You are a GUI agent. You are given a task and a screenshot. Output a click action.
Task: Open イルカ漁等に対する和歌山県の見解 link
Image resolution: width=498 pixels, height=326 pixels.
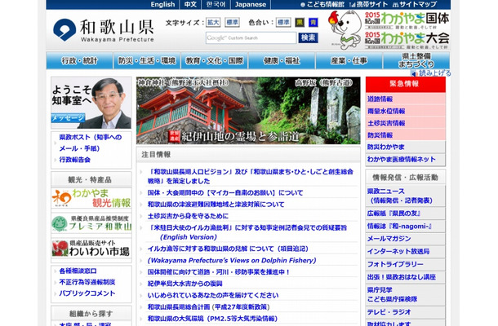[228, 249]
